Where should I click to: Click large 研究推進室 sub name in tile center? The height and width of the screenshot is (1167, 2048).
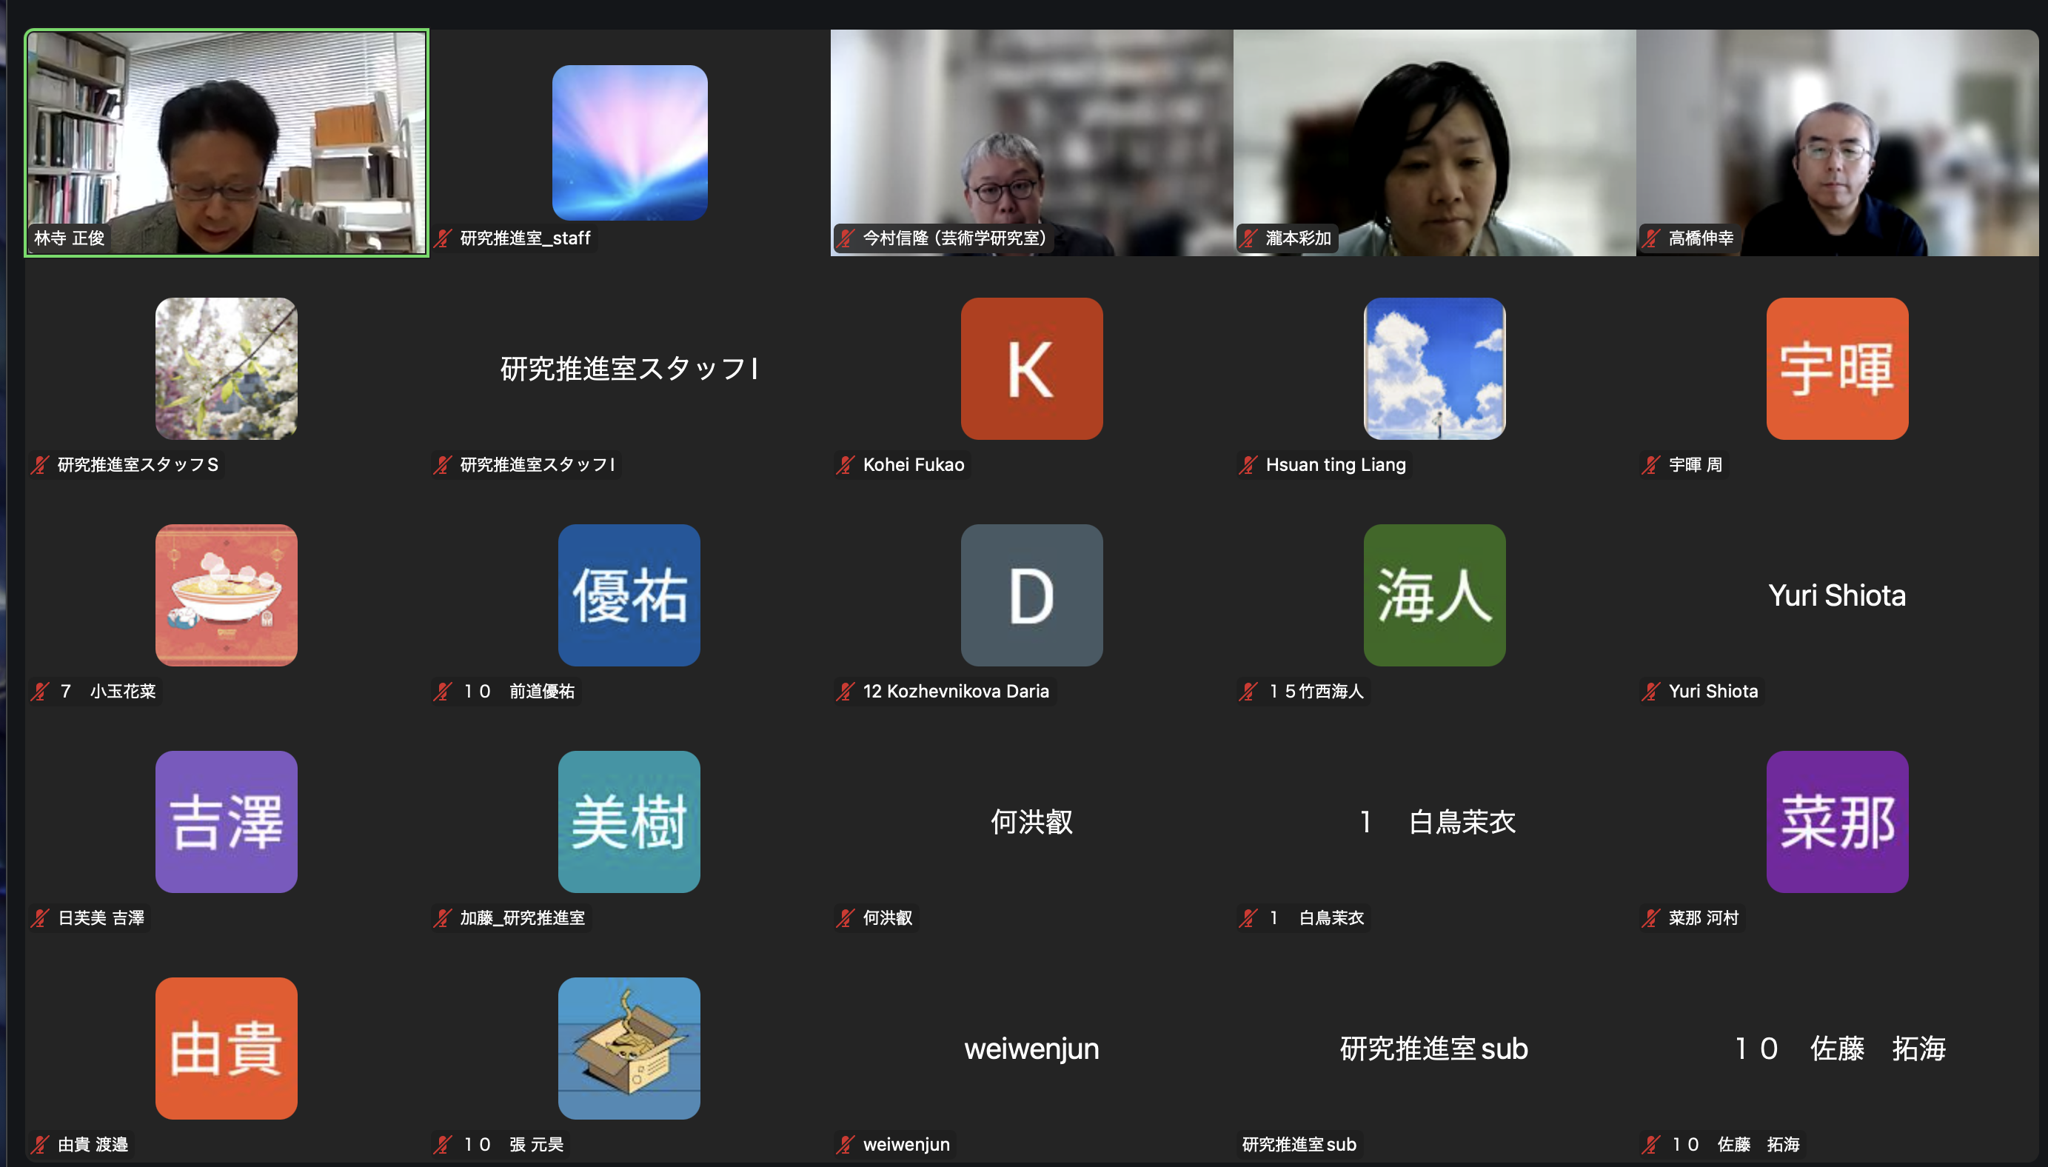click(x=1434, y=1049)
